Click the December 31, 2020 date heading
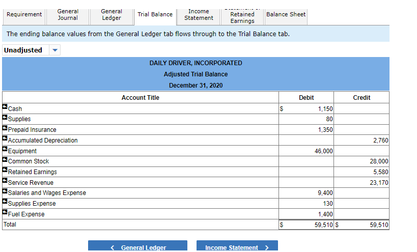Image resolution: width=417 pixels, height=252 pixels. (196, 86)
